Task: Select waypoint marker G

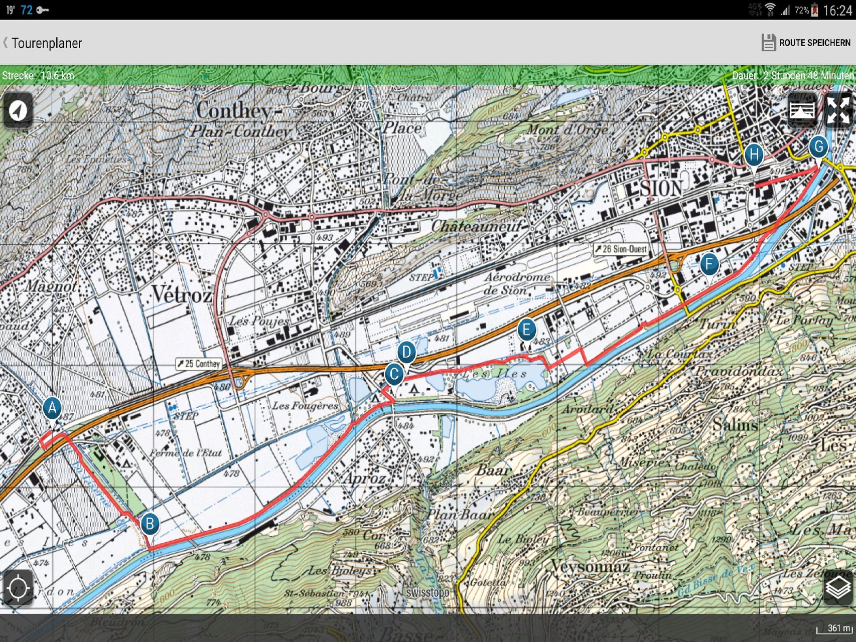Action: coord(818,147)
